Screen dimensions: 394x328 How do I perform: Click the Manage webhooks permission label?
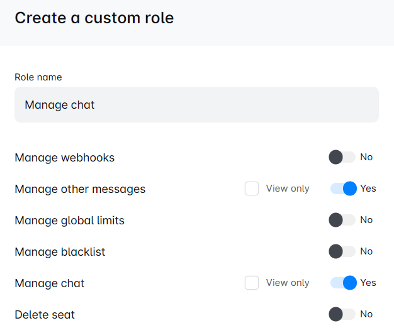(x=65, y=158)
